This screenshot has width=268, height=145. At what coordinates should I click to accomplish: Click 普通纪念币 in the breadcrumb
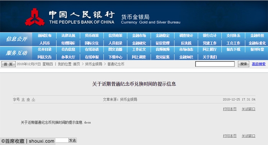[116, 64]
